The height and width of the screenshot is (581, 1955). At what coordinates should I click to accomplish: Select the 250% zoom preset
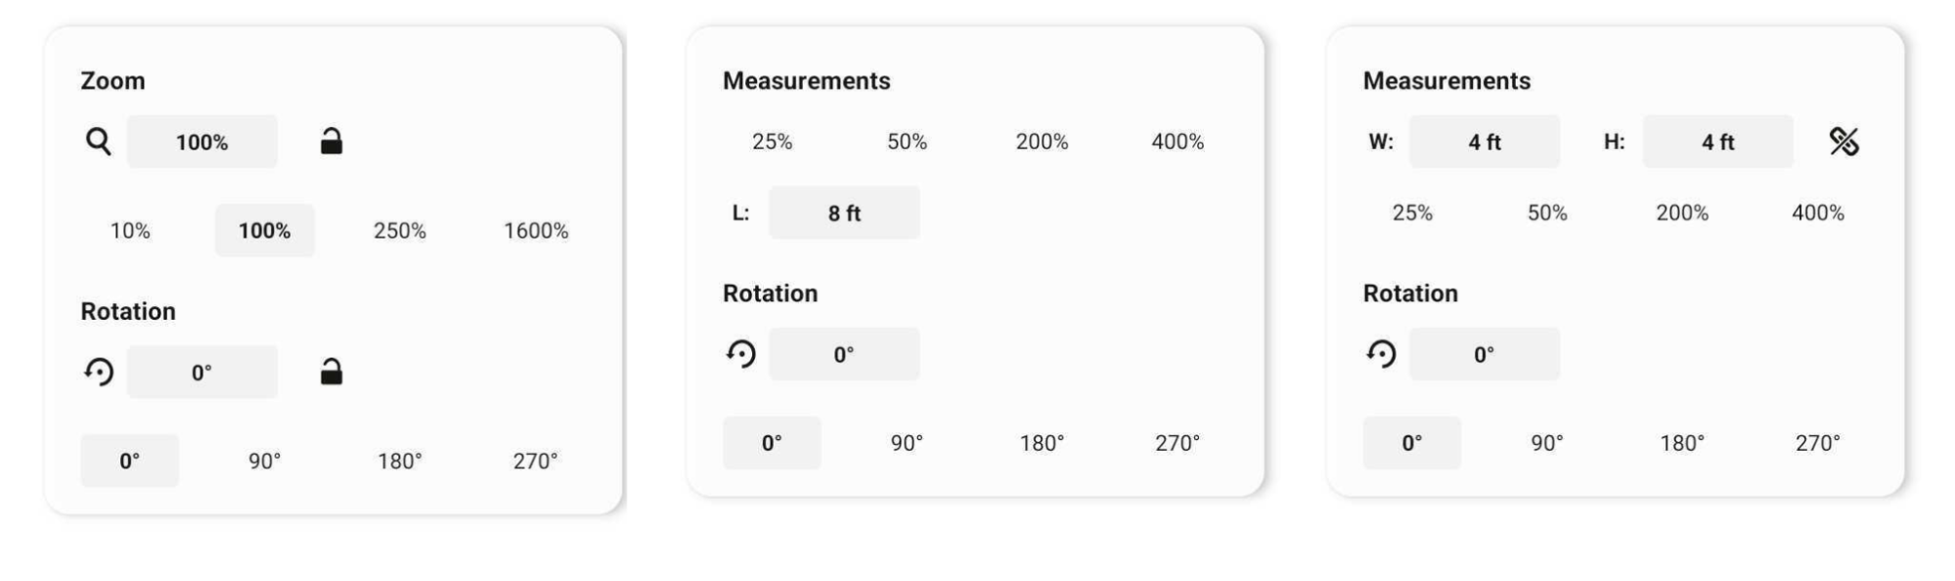pos(400,231)
